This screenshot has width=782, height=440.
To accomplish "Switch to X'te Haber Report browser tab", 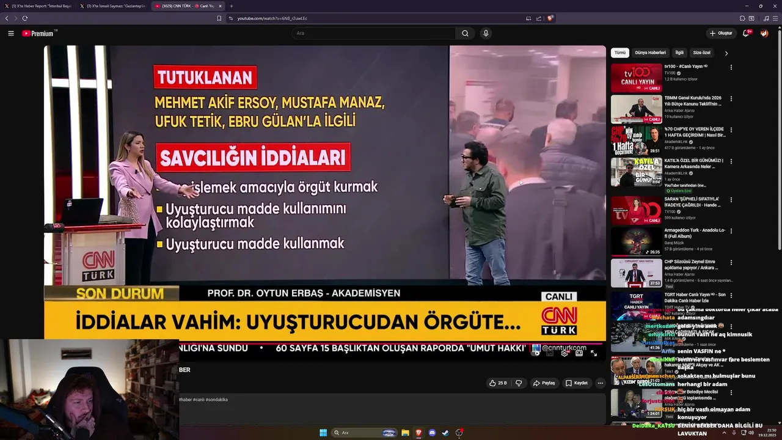I will point(38,6).
